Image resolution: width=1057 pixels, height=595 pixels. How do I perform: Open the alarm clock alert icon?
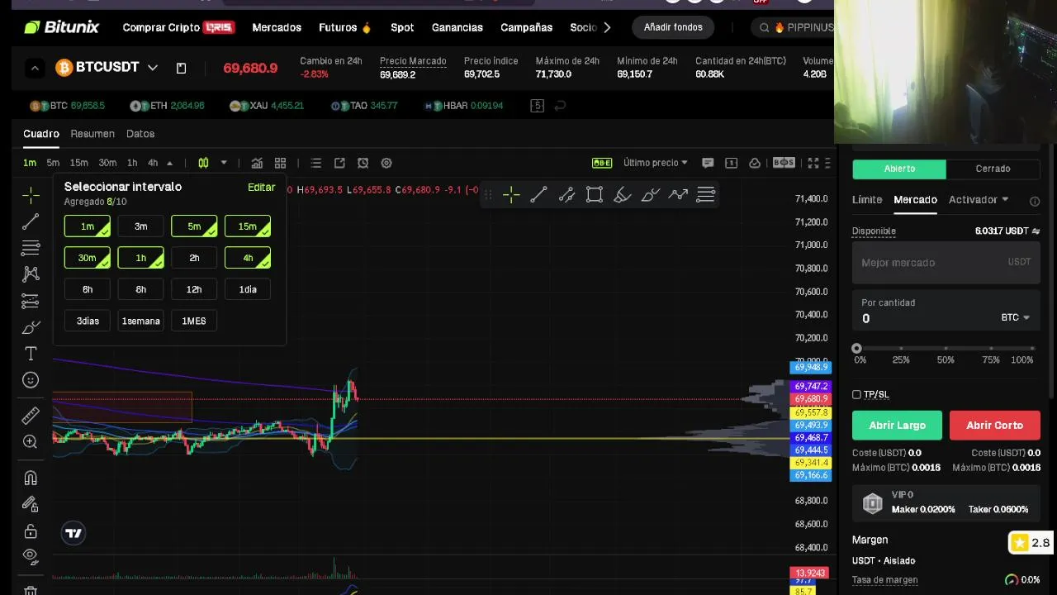[x=363, y=163]
